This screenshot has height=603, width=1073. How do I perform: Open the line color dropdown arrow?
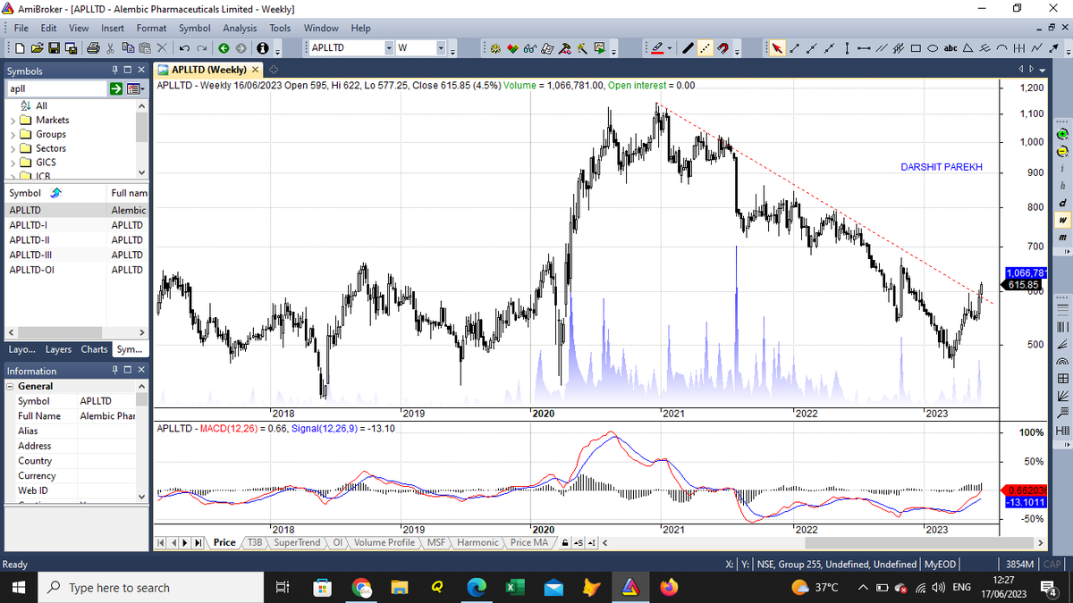click(670, 48)
